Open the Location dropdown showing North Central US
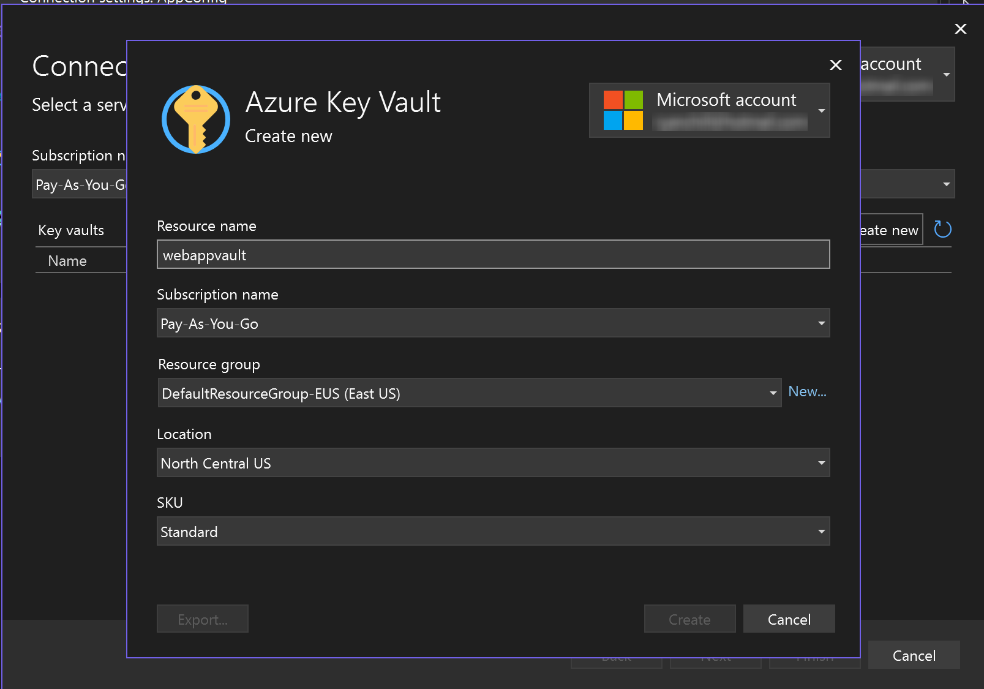The width and height of the screenshot is (984, 689). pyautogui.click(x=494, y=462)
